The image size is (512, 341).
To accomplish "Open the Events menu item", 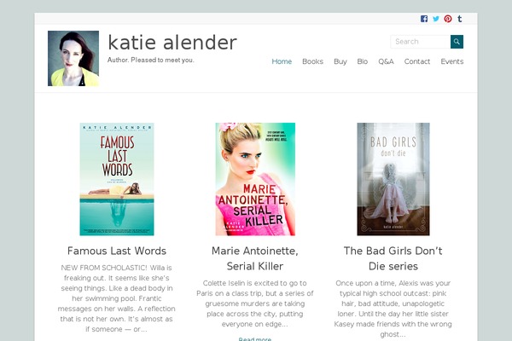I will click(452, 61).
